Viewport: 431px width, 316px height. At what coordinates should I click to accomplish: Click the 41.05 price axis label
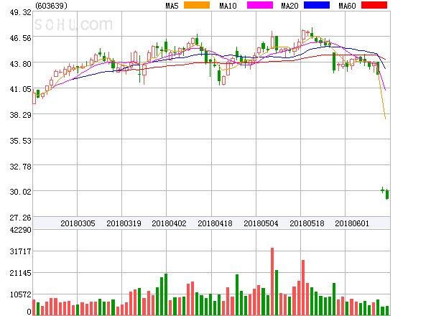[x=21, y=89]
